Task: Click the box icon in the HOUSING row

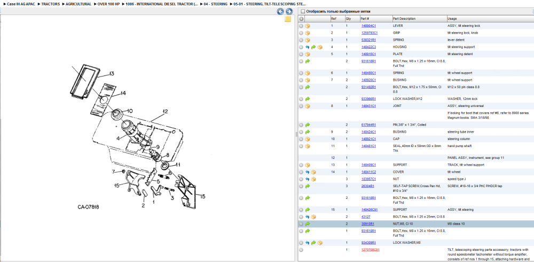Action: pos(320,47)
